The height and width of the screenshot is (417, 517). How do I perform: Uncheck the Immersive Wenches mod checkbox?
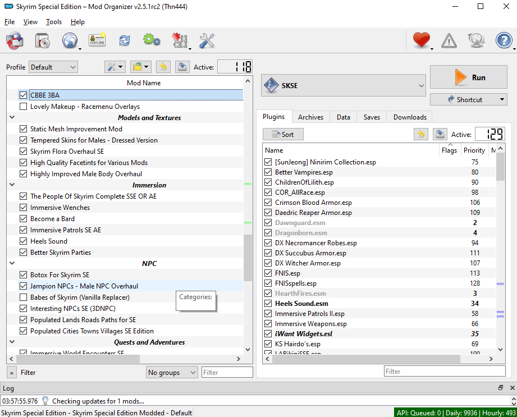(x=23, y=208)
